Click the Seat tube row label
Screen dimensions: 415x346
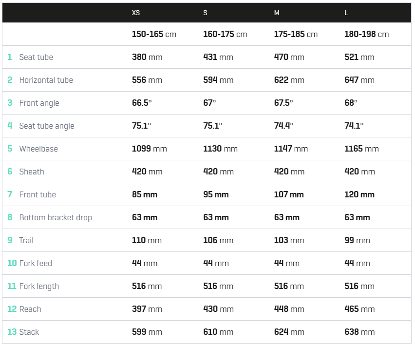(36, 57)
